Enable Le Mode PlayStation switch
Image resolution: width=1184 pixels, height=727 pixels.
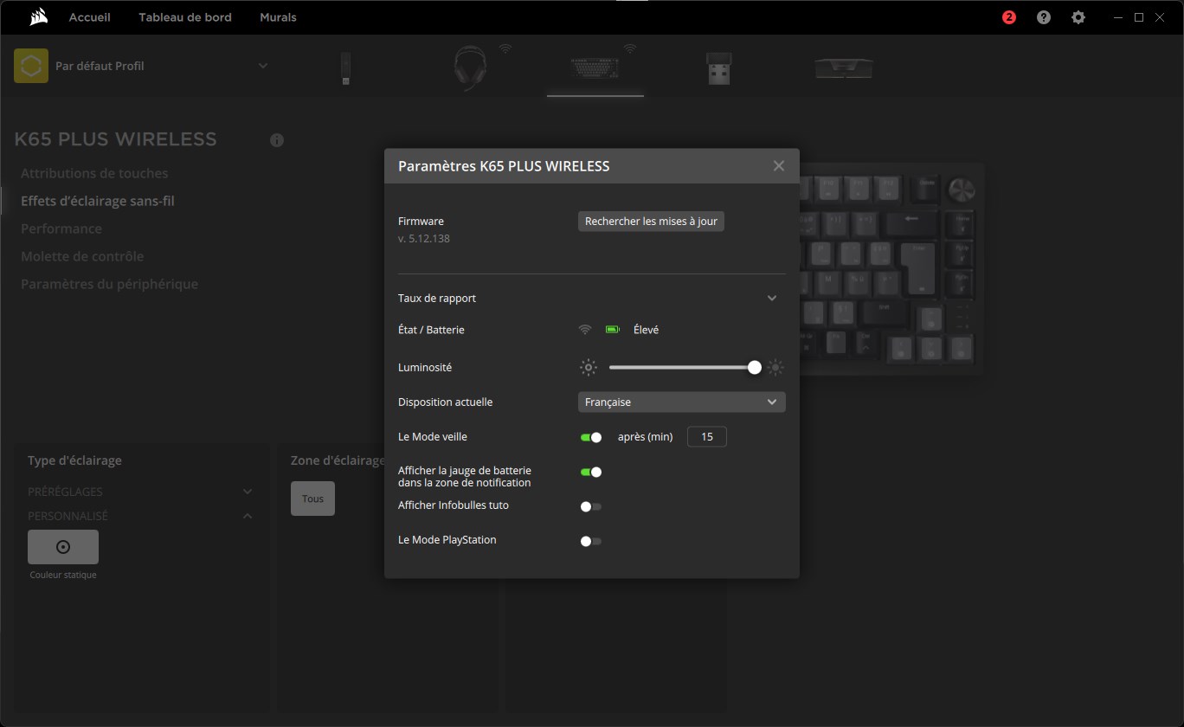point(591,541)
